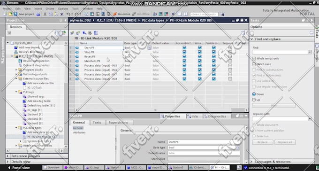This screenshot has width=319, height=171.
Task: Click the table horizontal scrollbar handle
Action: tap(155, 110)
